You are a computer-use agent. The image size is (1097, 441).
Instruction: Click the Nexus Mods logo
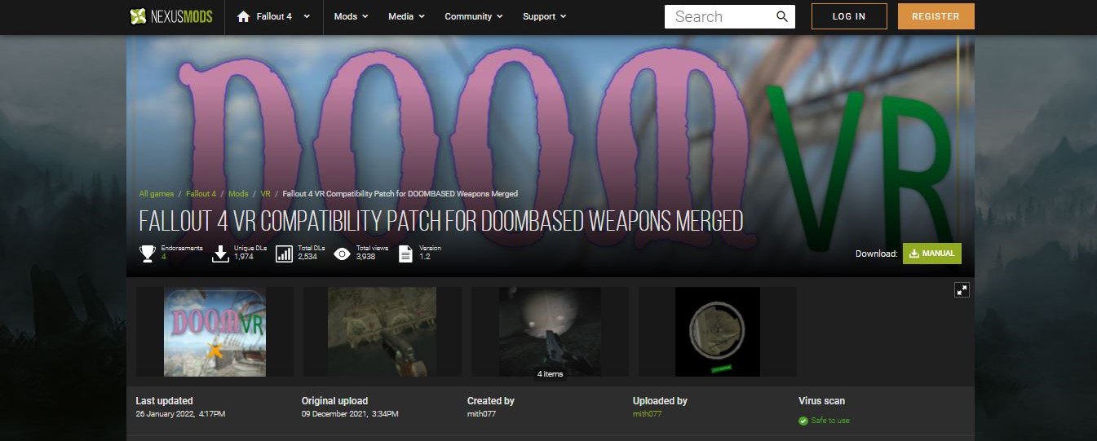tap(171, 16)
